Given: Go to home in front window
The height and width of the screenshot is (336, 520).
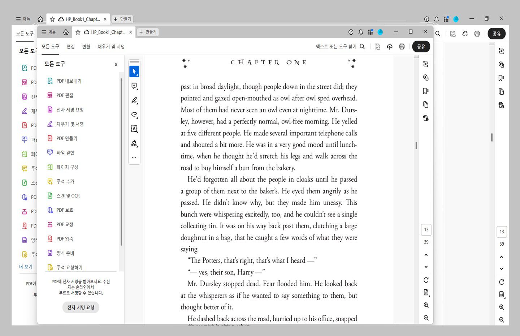Looking at the screenshot, I should coord(66,32).
